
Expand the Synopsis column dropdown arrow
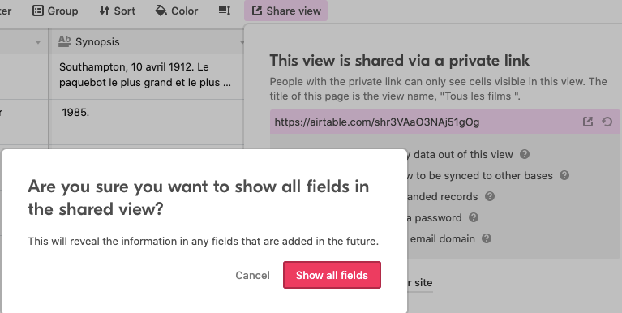click(x=242, y=42)
